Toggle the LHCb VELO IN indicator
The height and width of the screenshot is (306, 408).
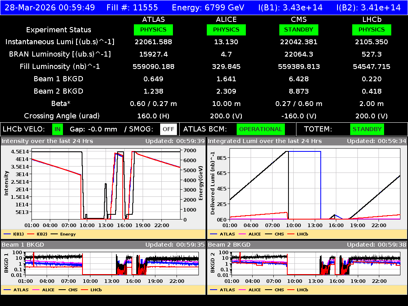click(57, 129)
